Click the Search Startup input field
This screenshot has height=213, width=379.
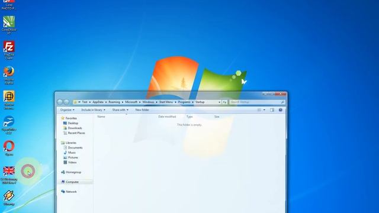(257, 102)
